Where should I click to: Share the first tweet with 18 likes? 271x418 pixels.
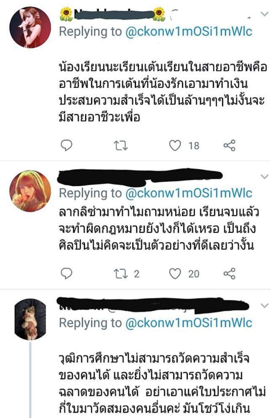click(230, 145)
